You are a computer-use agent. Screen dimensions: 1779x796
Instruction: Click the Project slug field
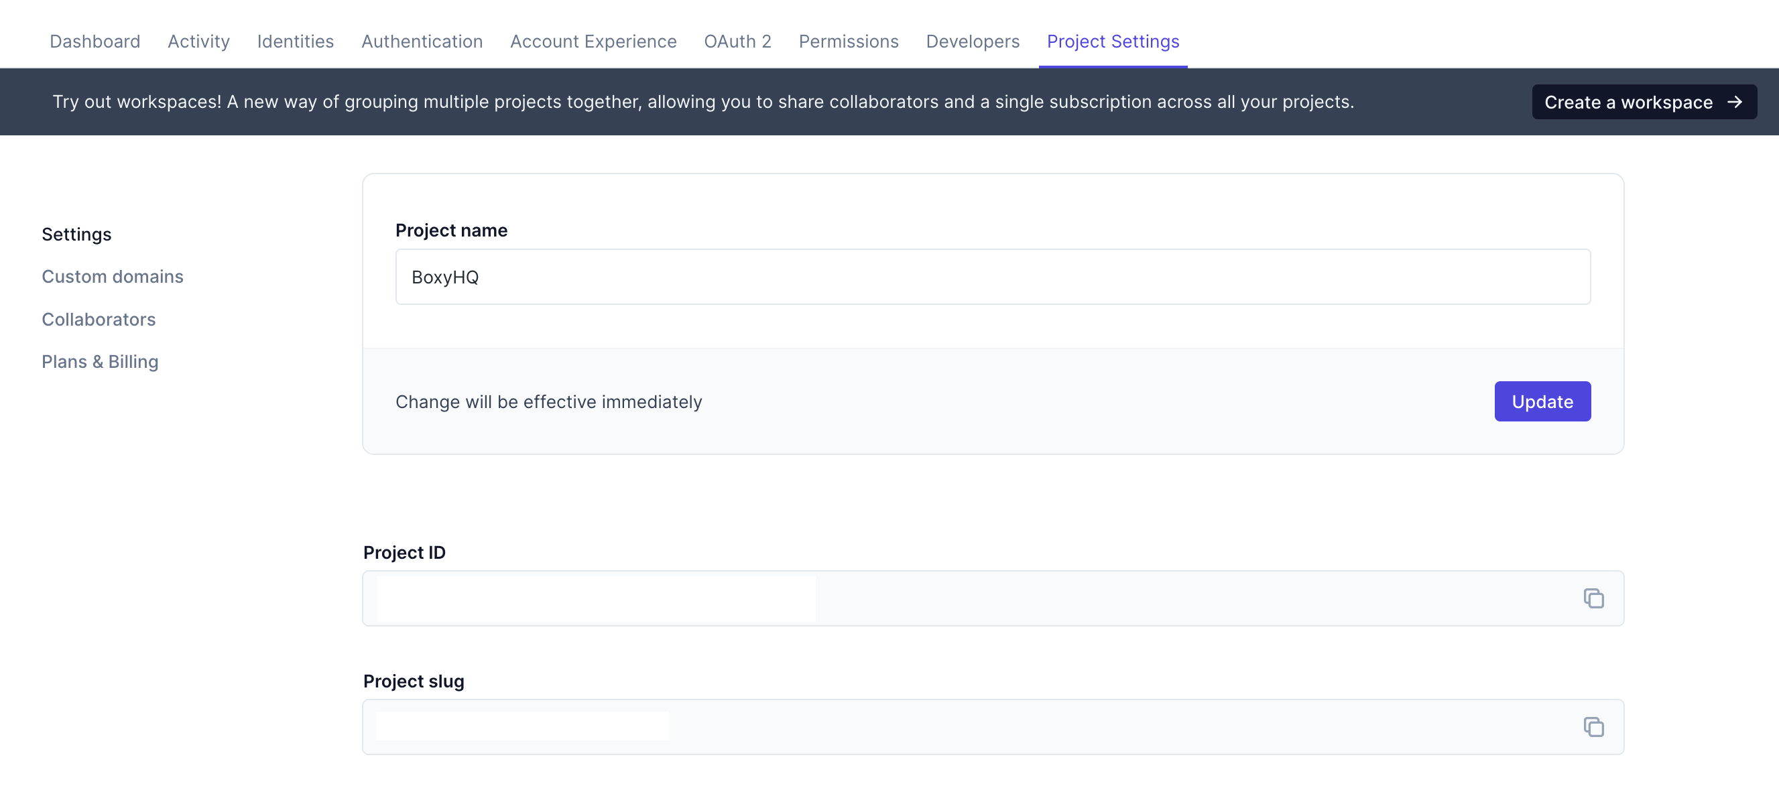click(x=1105, y=726)
